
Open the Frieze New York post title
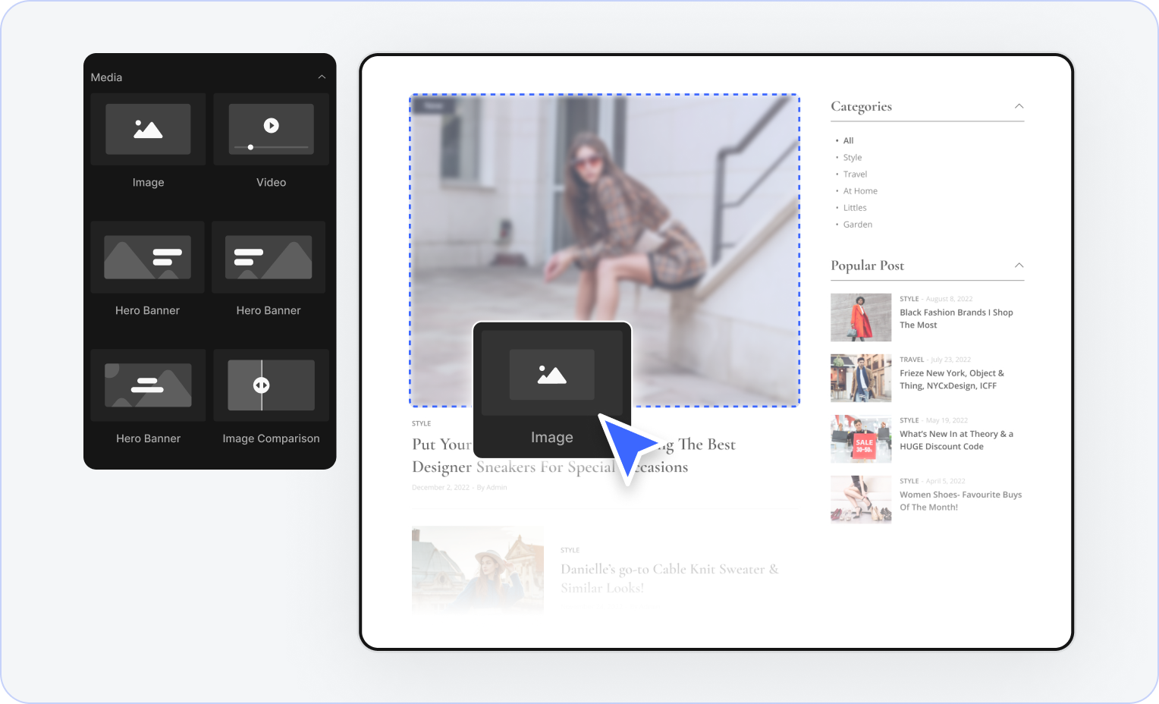point(951,379)
